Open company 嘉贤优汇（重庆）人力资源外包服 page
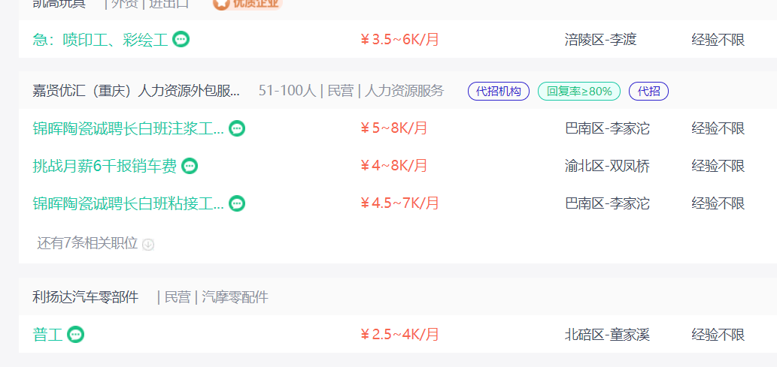Screen dimensions: 777x367 tap(136, 91)
